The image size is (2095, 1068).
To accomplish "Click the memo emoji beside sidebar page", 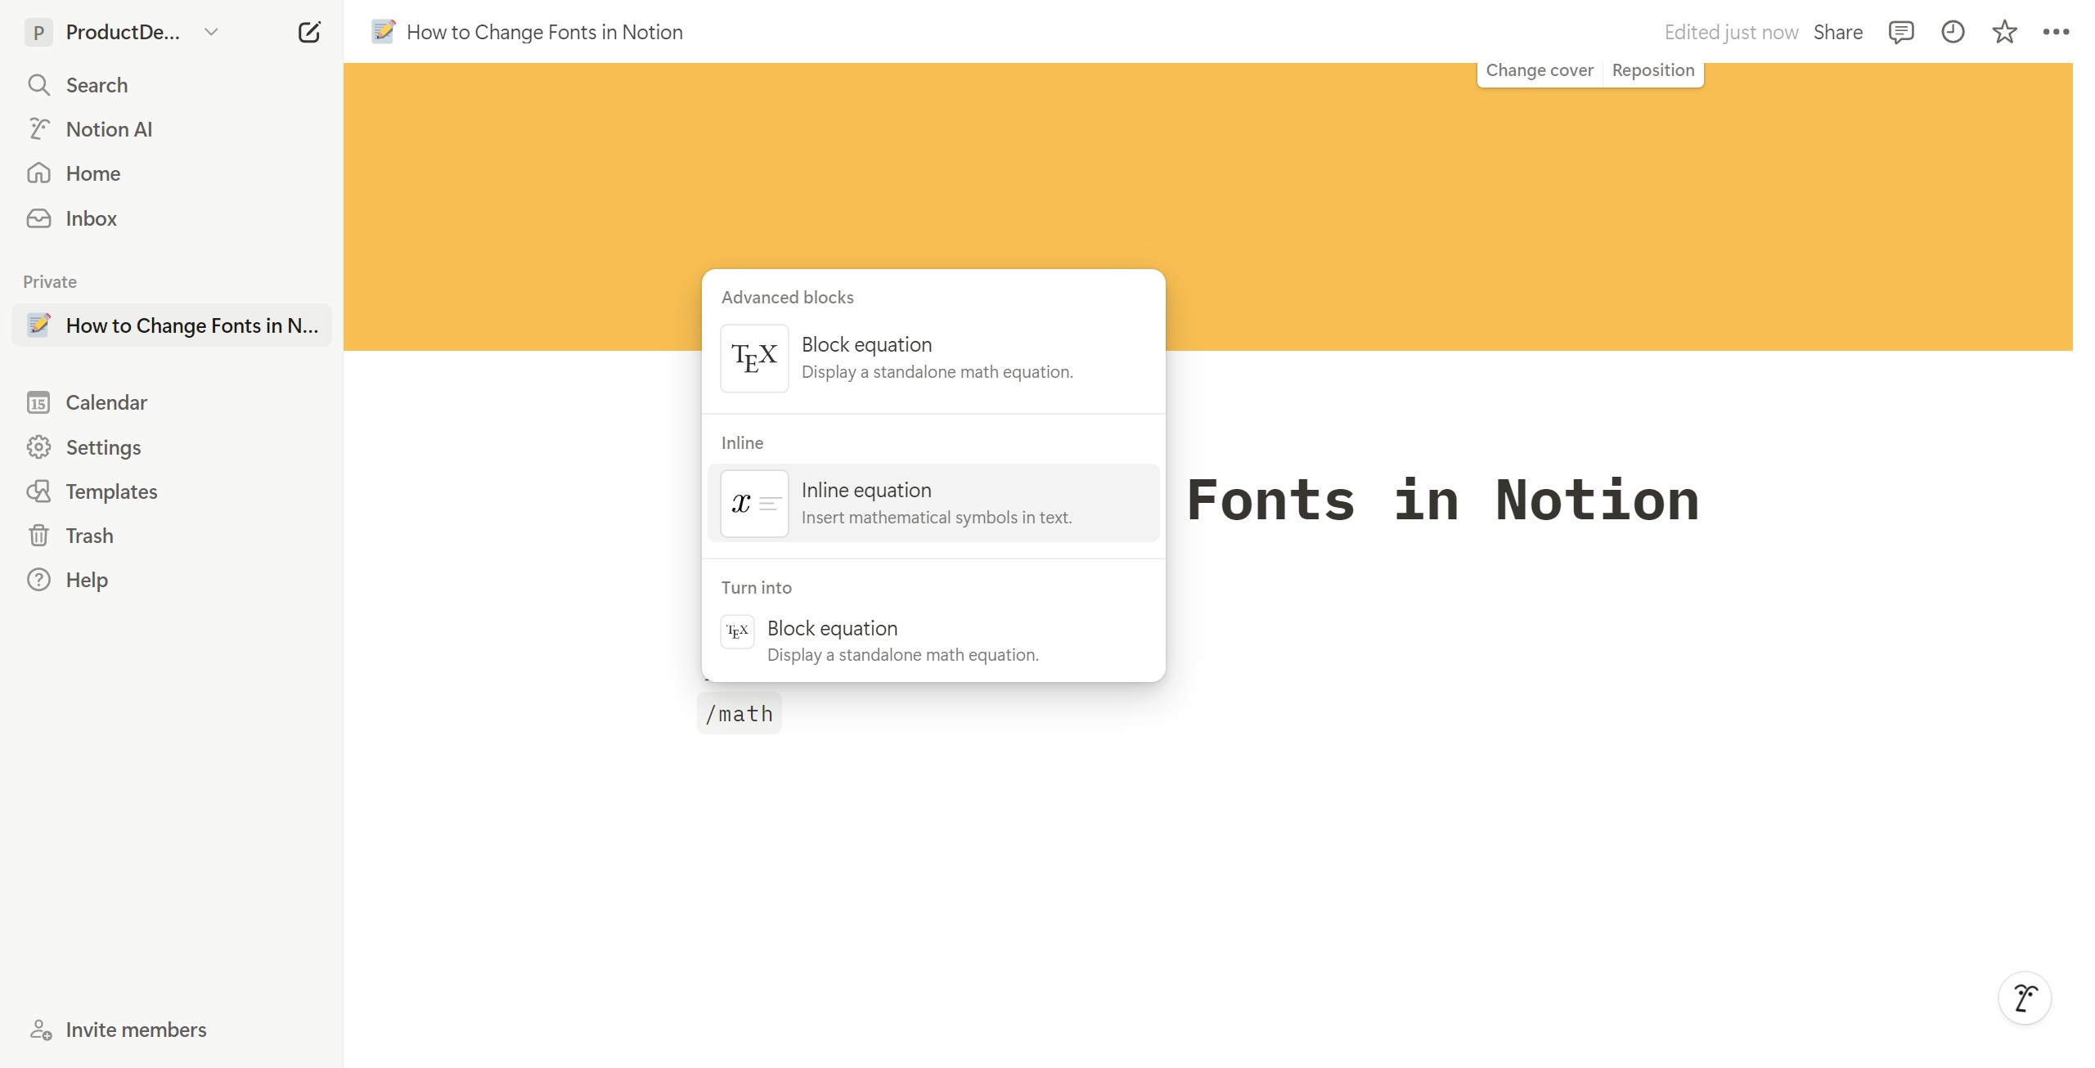I will tap(38, 325).
